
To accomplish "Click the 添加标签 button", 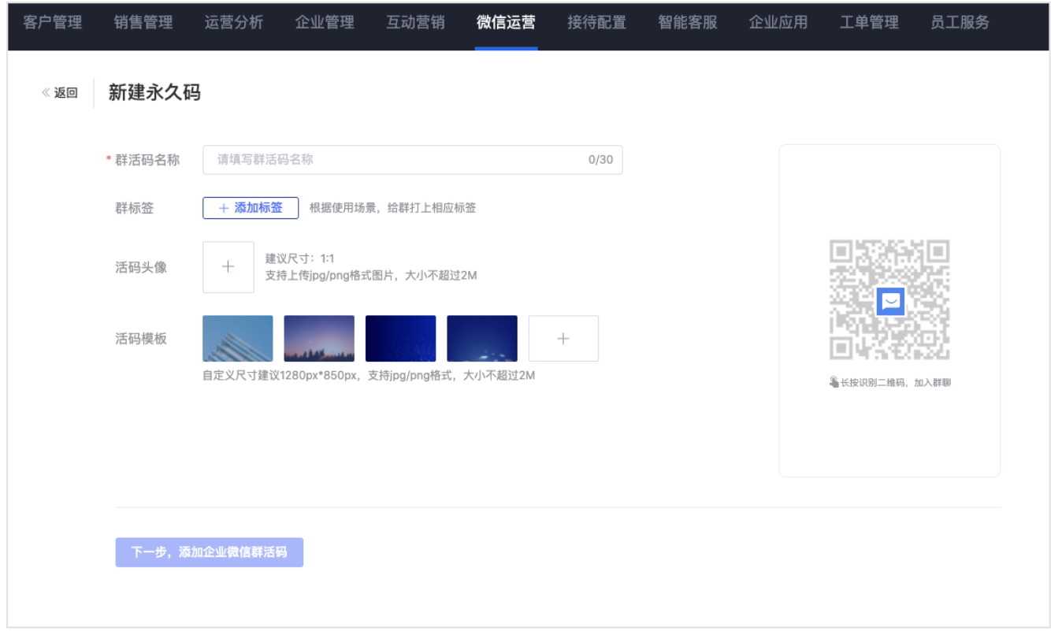I will (x=251, y=208).
